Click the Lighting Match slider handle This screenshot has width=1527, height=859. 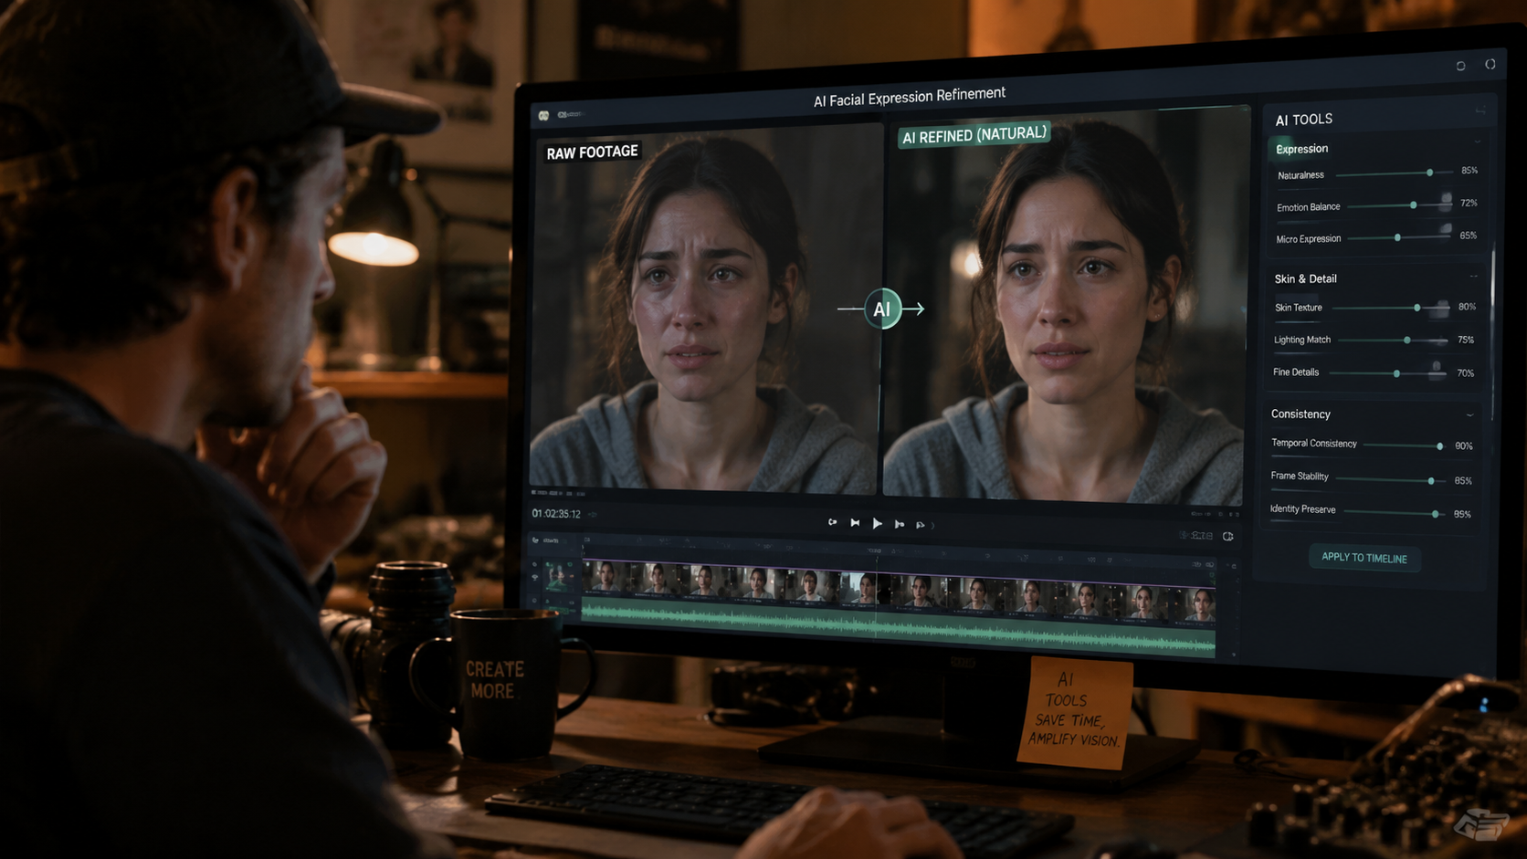tap(1407, 340)
